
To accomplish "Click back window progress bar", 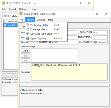I will [10, 74].
